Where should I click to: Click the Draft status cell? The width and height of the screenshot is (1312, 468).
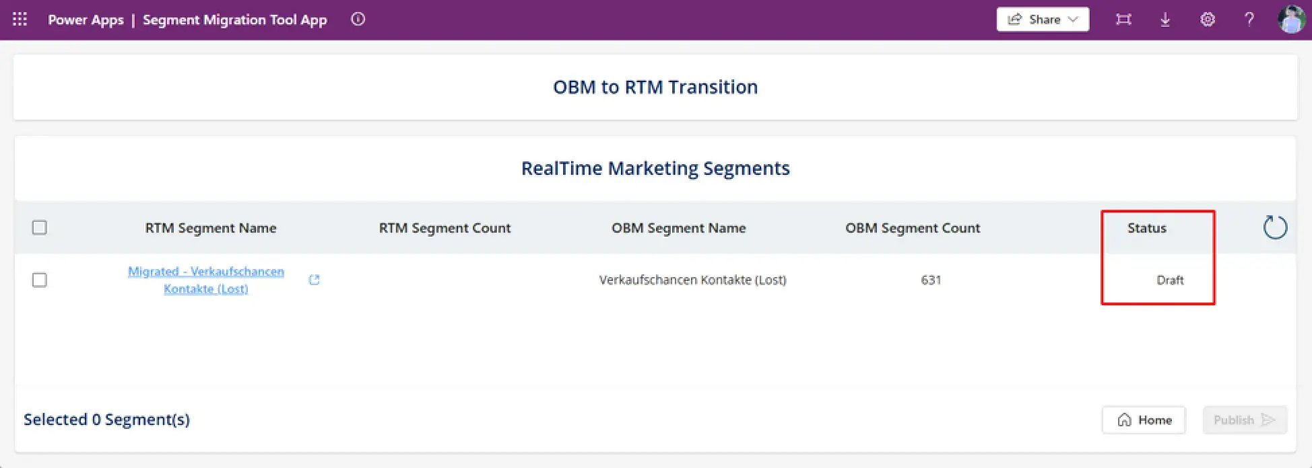pyautogui.click(x=1170, y=280)
